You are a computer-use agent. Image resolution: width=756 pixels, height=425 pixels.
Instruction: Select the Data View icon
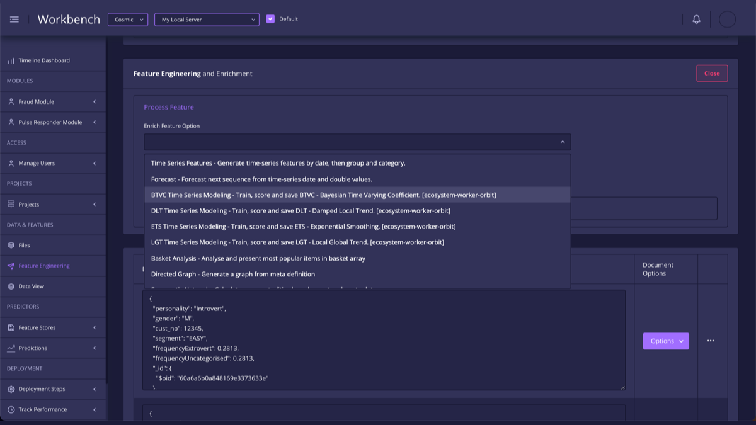click(x=11, y=286)
